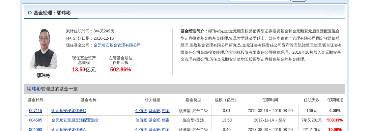
Task: Open fund 金元顺安元启灵活配置混合
Action: [75, 120]
